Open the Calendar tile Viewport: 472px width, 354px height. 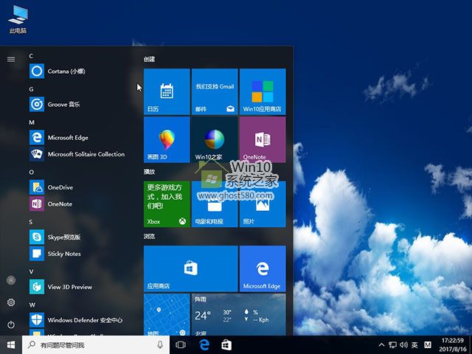(x=167, y=91)
